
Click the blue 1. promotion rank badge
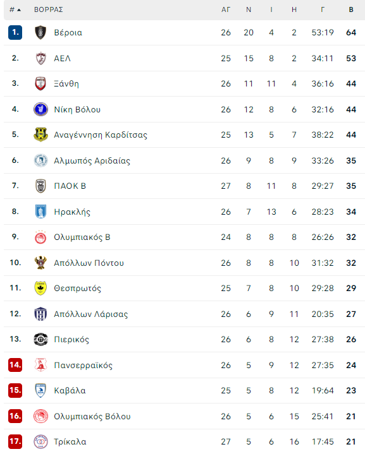pos(15,32)
